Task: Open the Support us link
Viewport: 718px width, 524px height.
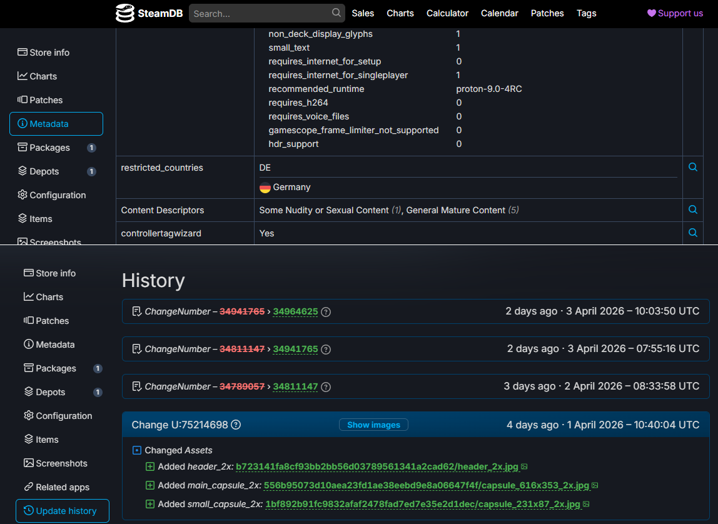Action: (675, 13)
